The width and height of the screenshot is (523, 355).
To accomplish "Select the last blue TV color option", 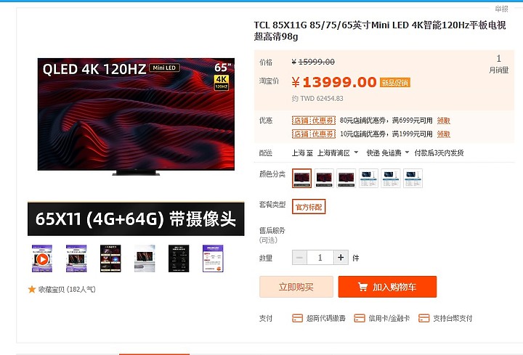I will coord(413,179).
